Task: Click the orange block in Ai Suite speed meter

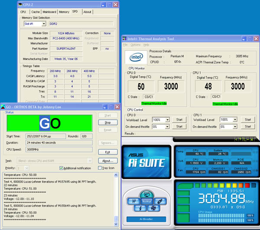Action: (241, 185)
